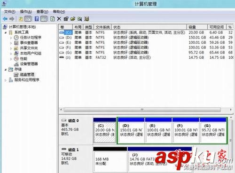Viewport: 235px width, 173px height.
Task: Click the 150.01 GB capacity cell
Action: [197, 38]
